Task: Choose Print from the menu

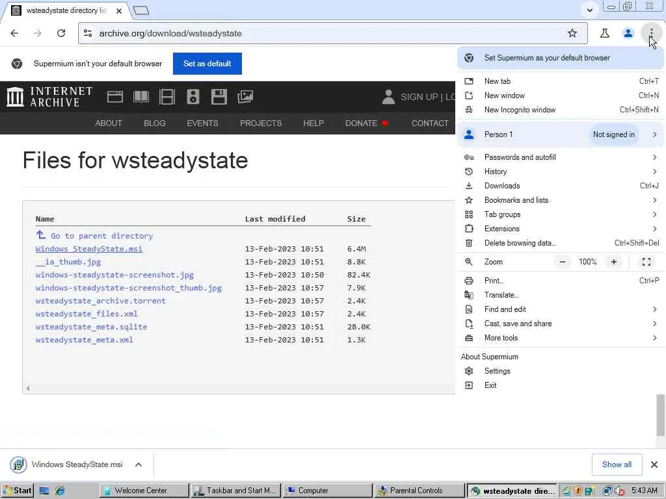Action: click(x=561, y=281)
